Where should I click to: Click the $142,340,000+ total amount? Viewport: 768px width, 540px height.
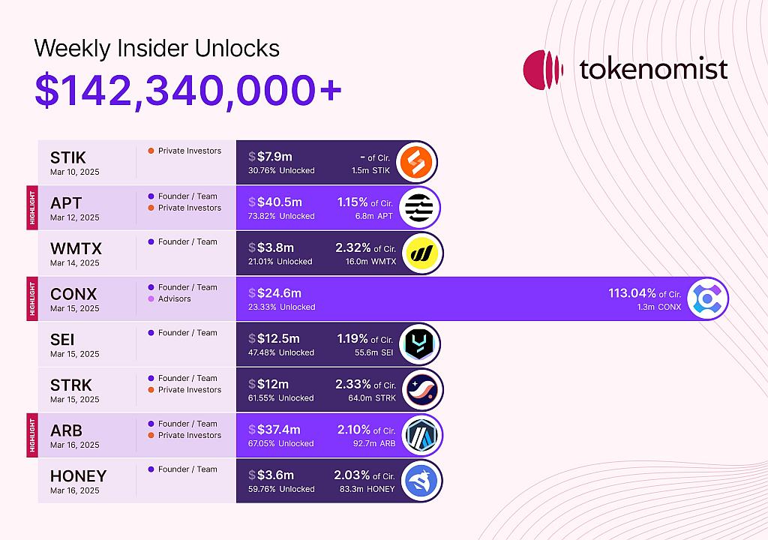(x=188, y=91)
